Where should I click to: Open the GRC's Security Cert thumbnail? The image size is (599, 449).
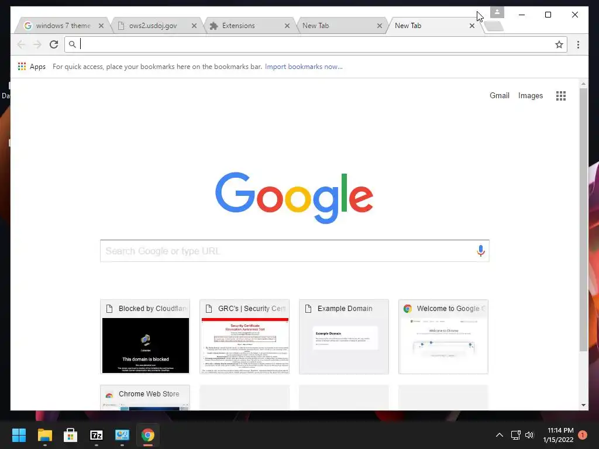tap(245, 337)
